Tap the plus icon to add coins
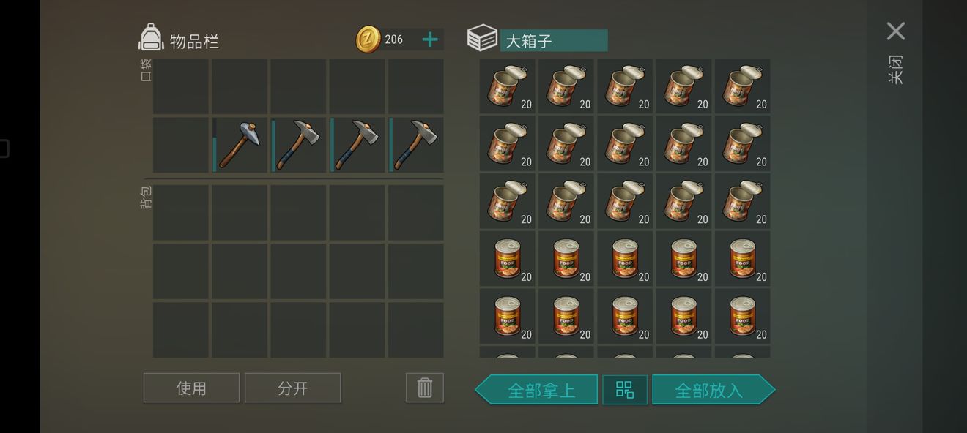This screenshot has width=967, height=433. coord(430,39)
